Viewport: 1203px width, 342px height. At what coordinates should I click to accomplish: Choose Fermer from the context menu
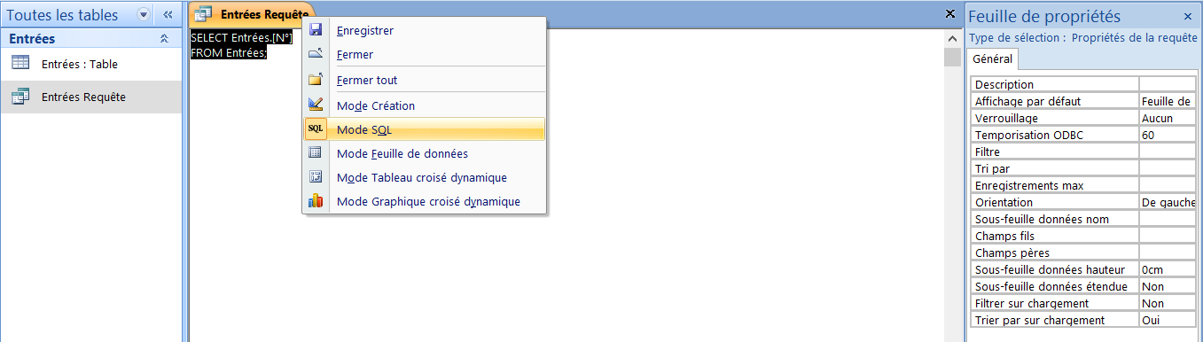424,54
